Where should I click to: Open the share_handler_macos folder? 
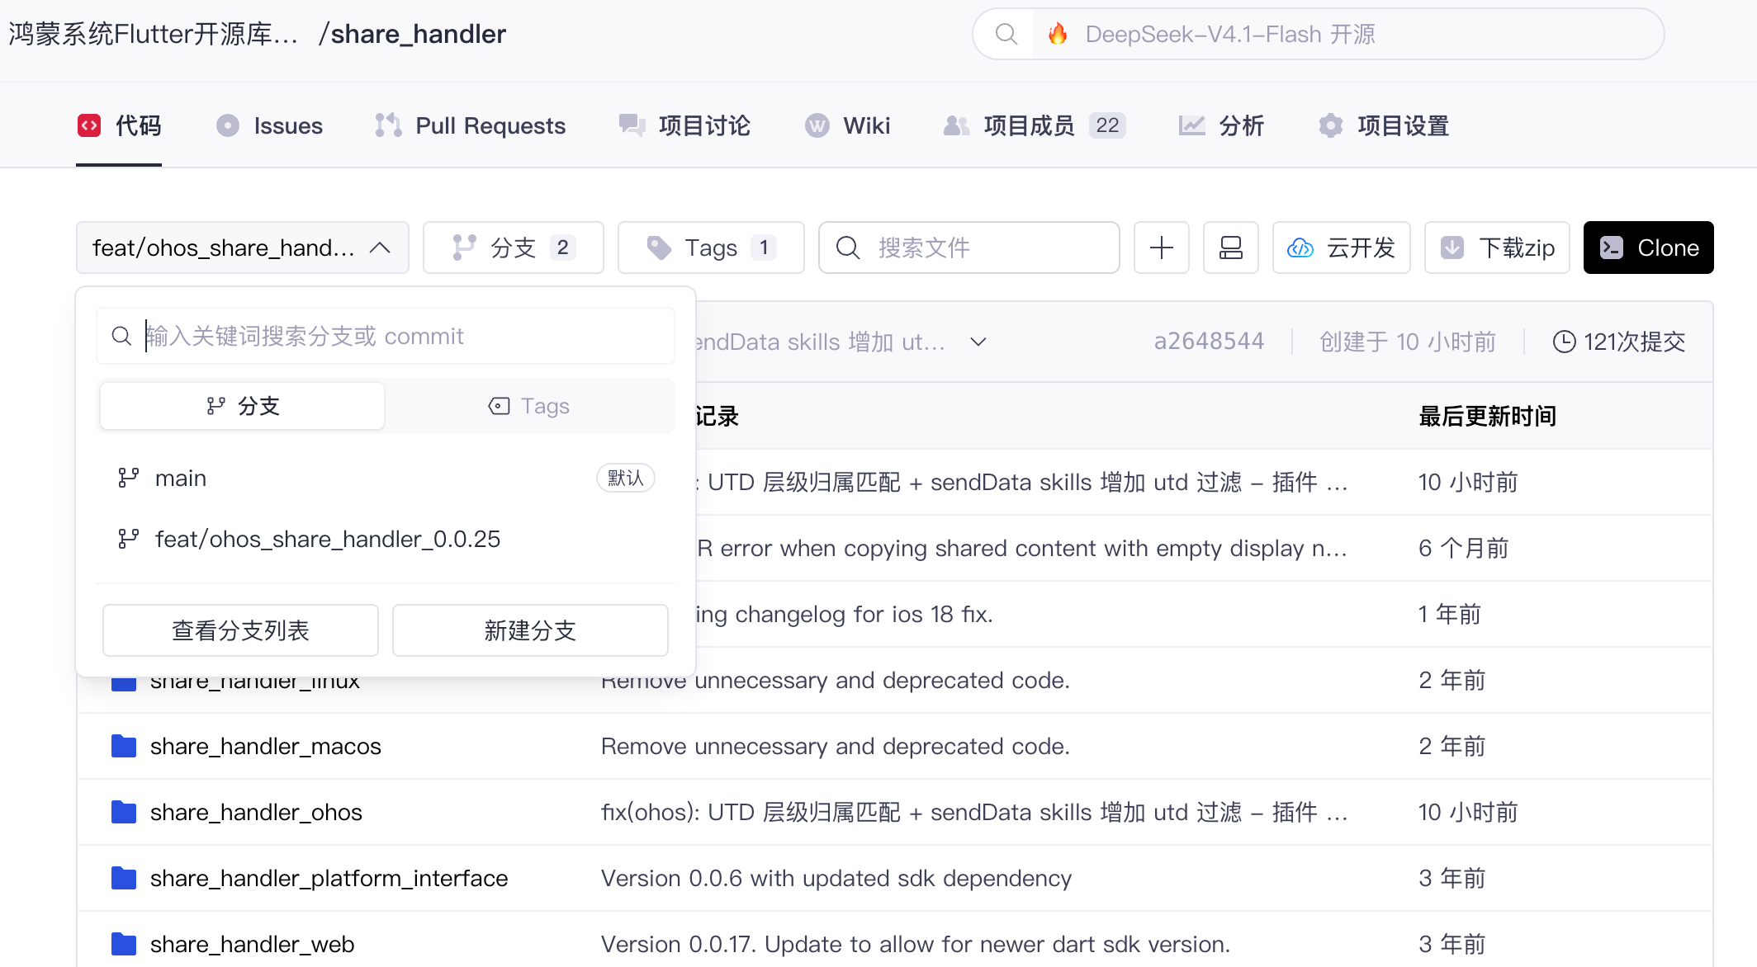(266, 746)
